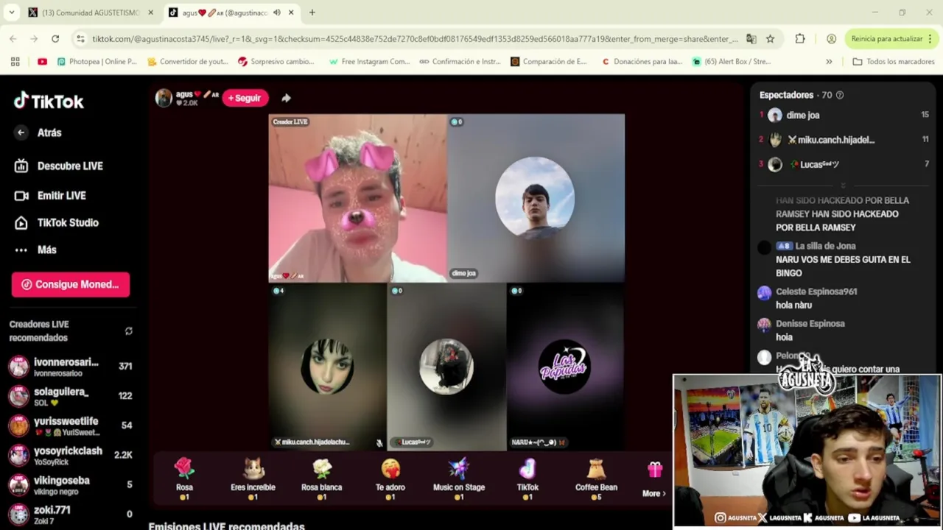The height and width of the screenshot is (530, 943).
Task: Open Free Instagram Com bookmark
Action: pos(369,62)
